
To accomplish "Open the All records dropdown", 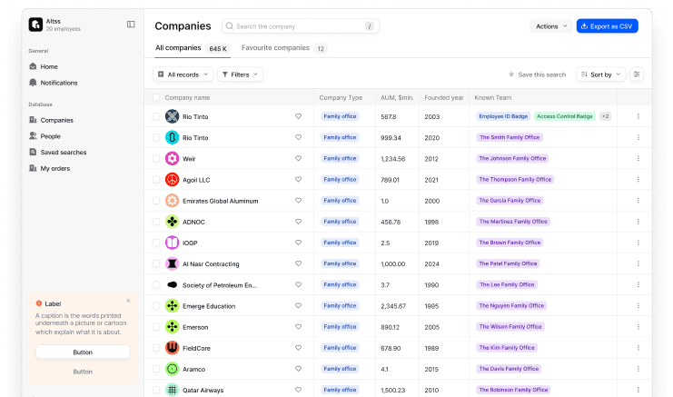I will [x=183, y=74].
